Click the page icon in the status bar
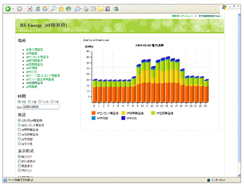Image resolution: width=244 pixels, height=188 pixels. click(x=5, y=180)
